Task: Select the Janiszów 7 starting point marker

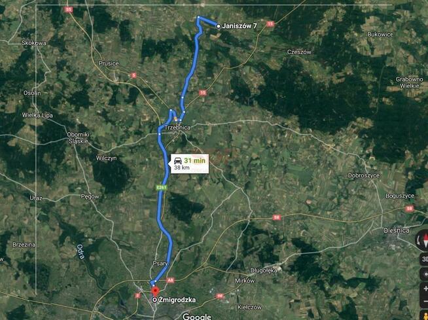Action: pos(219,26)
